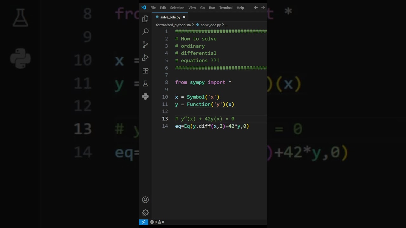
Task: Open the Extensions view
Action: click(145, 71)
